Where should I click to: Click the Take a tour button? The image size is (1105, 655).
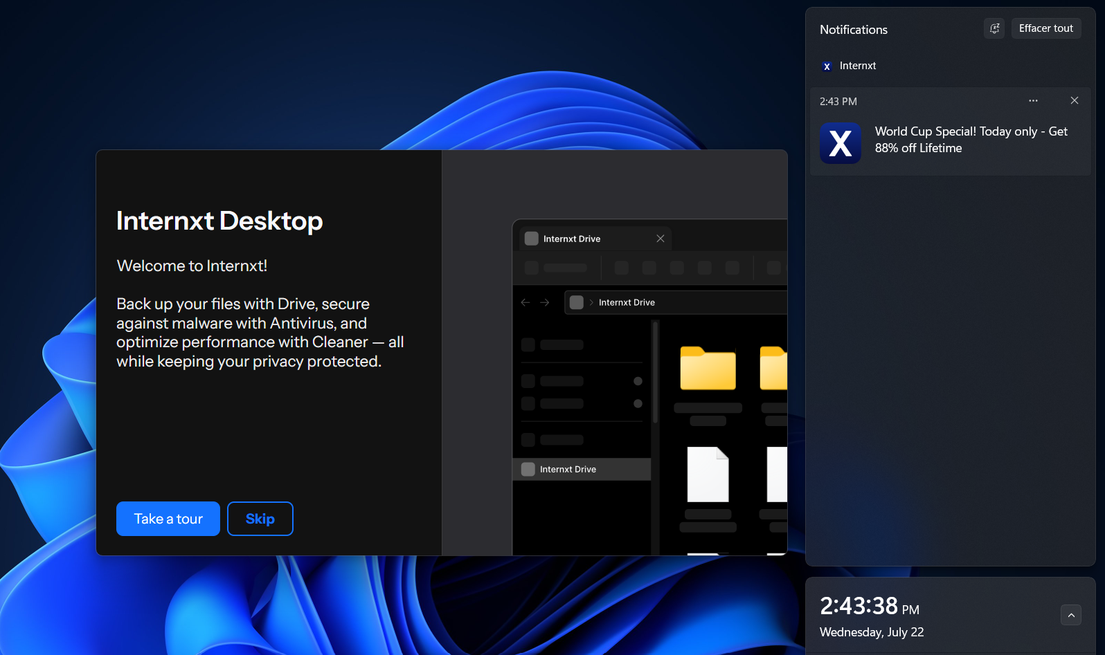(168, 519)
